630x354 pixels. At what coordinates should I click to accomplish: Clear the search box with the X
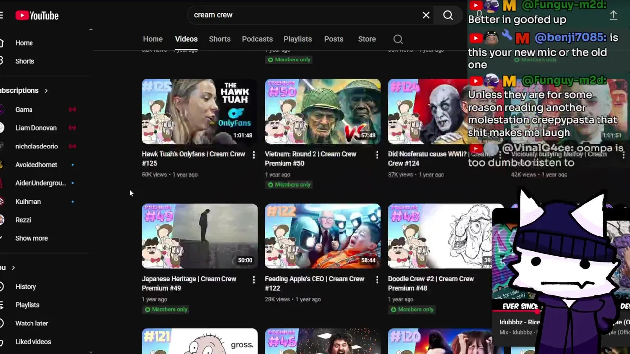426,15
